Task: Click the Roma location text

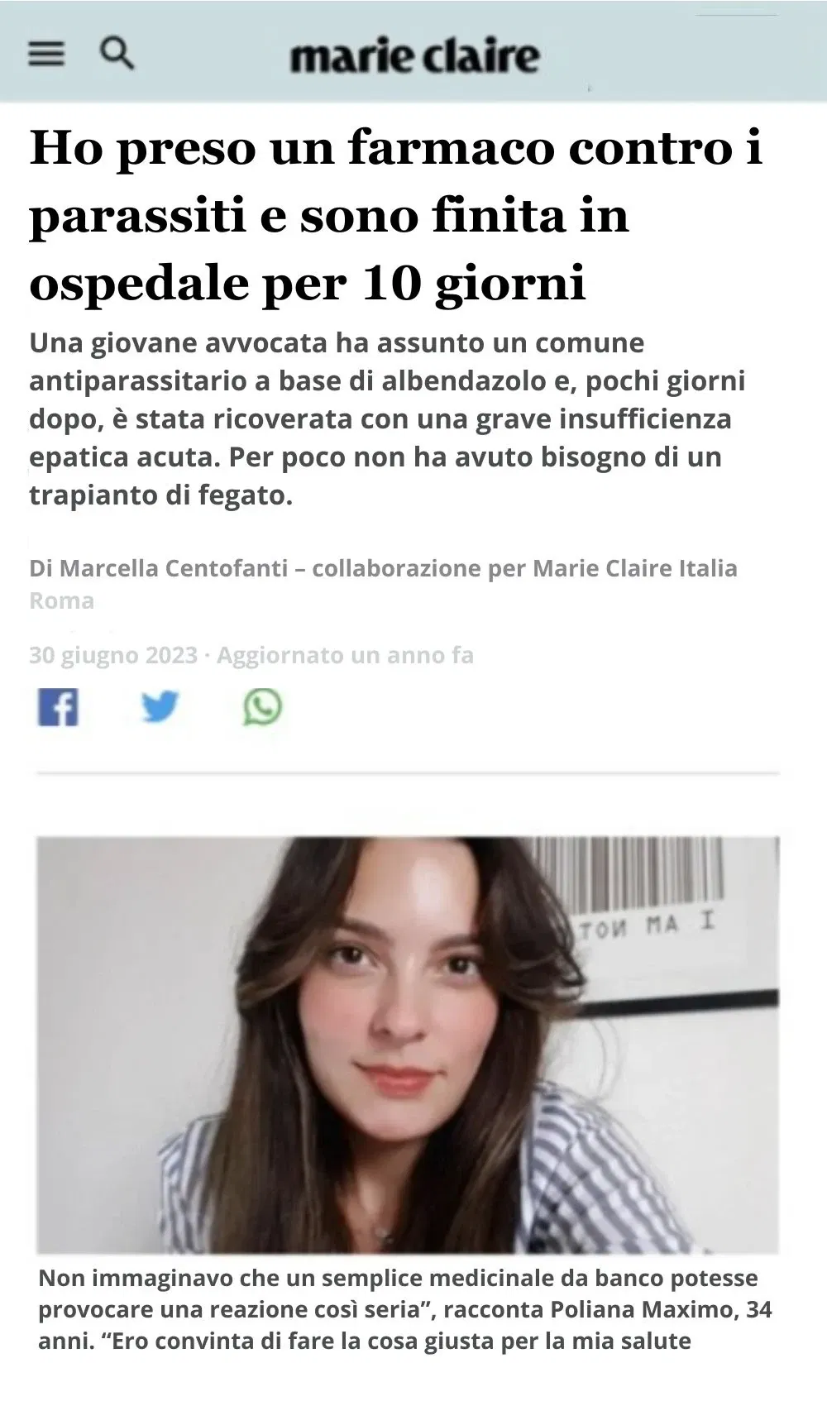Action: [x=62, y=600]
